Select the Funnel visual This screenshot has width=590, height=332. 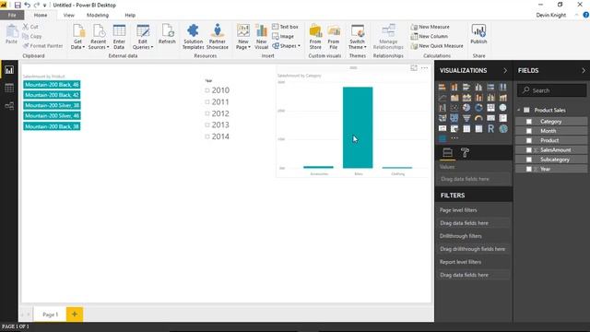point(466,118)
